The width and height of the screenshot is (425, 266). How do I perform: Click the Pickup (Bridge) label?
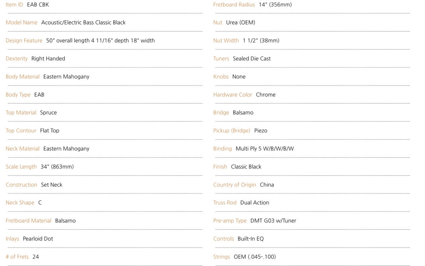coord(232,130)
